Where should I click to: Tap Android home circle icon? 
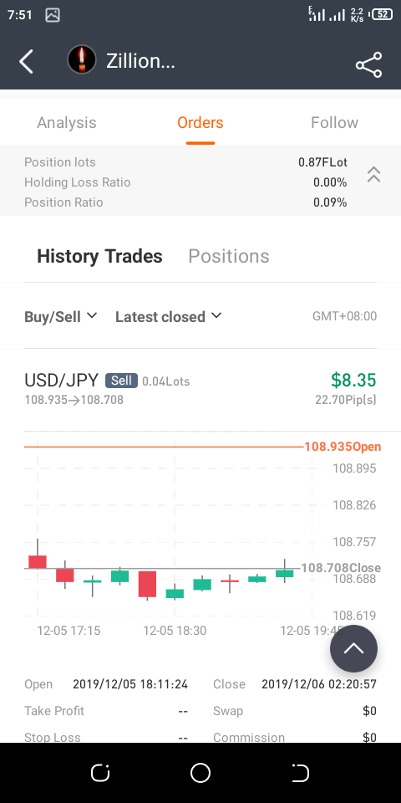tap(200, 773)
